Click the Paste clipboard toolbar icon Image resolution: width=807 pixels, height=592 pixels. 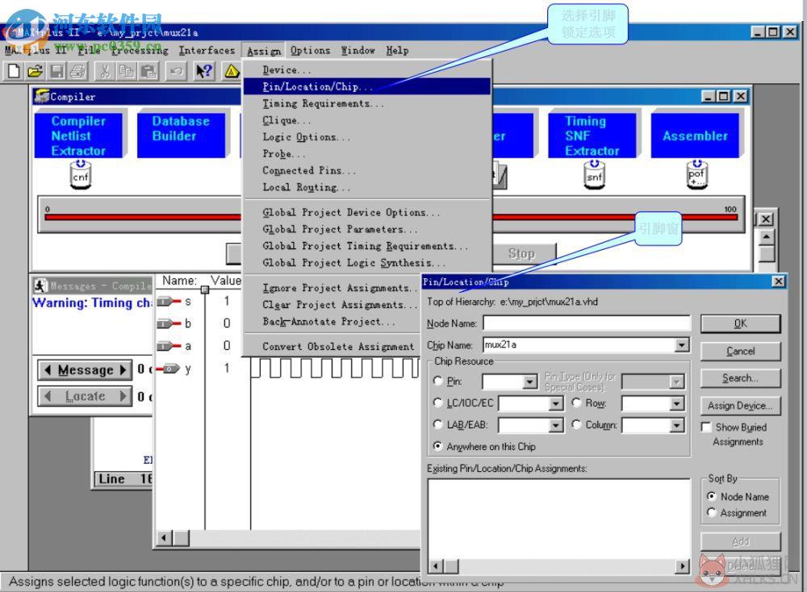148,71
